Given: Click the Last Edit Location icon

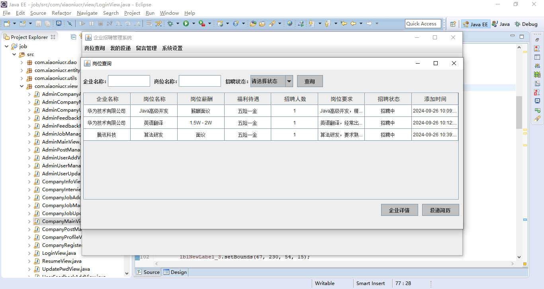Looking at the screenshot, I should (343, 23).
